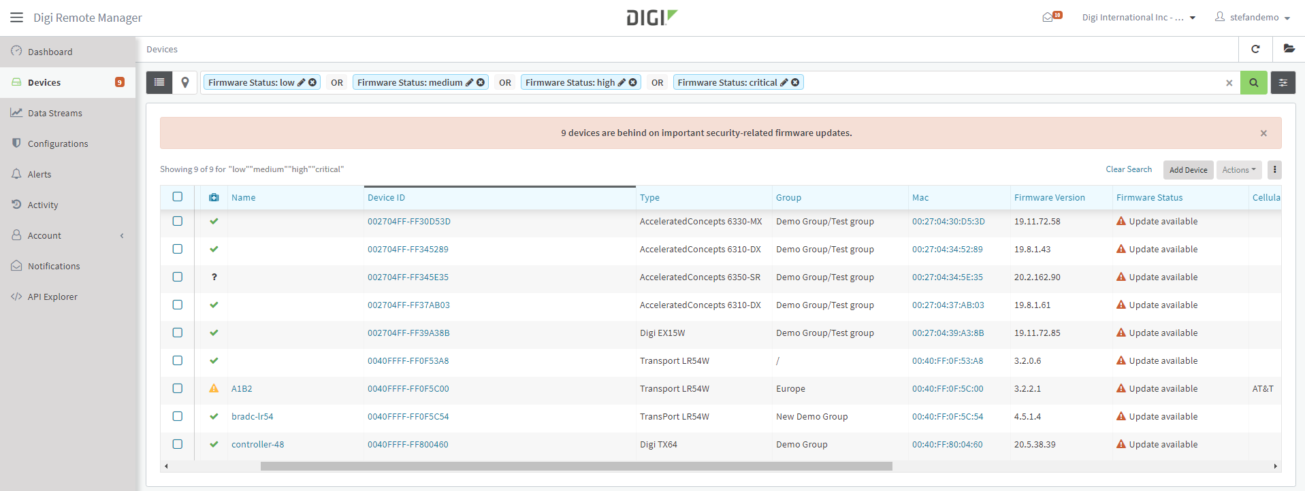
Task: Open Alerts in sidebar
Action: (68, 174)
